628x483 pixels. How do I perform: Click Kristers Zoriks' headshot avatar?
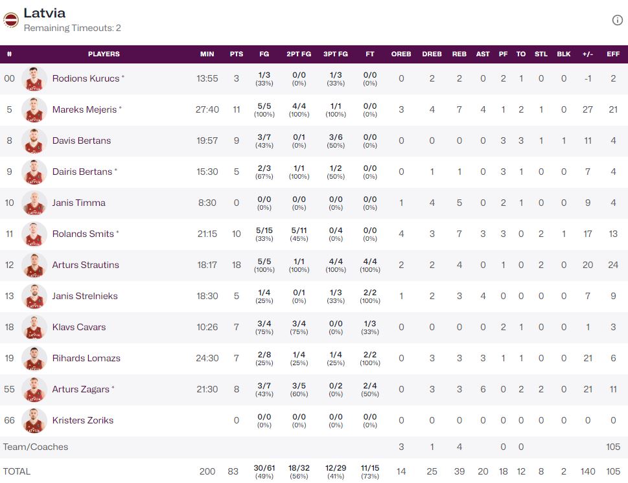[x=34, y=421]
